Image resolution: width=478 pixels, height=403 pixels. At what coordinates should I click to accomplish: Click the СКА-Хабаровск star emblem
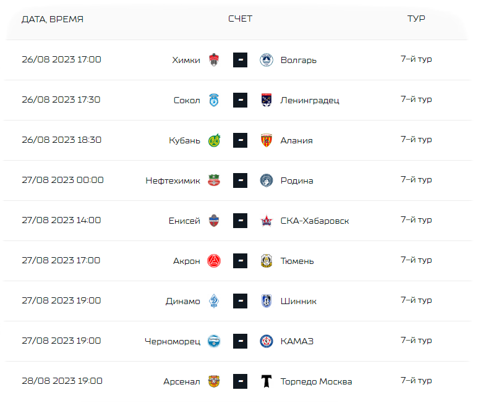click(267, 221)
